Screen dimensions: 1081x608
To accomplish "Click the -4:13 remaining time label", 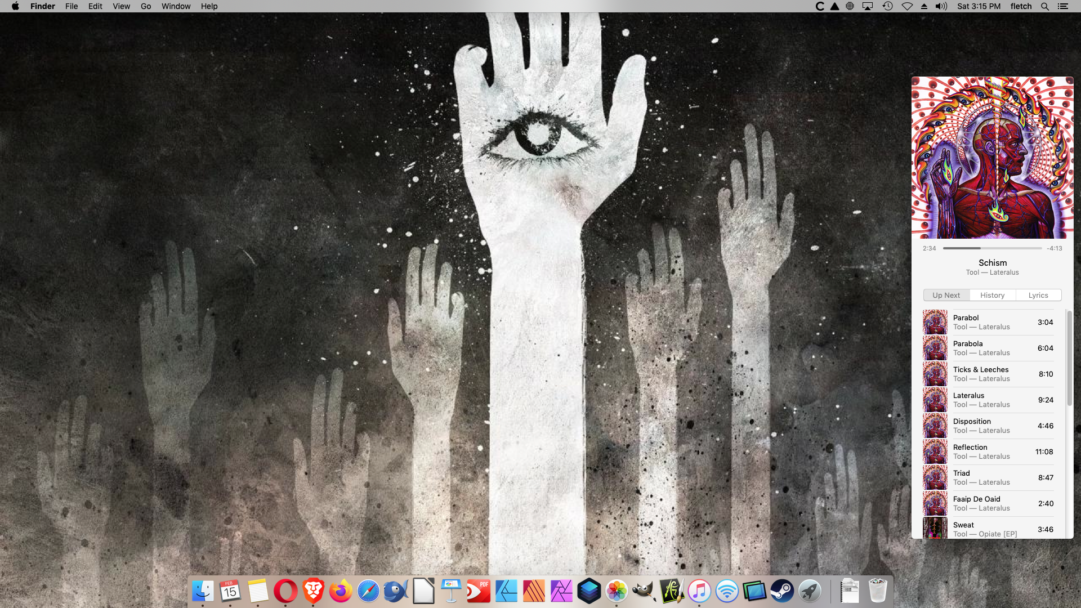I will tap(1054, 248).
